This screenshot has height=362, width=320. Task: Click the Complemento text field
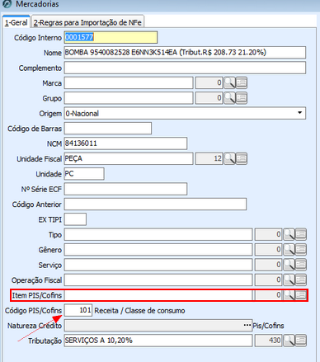(x=185, y=68)
